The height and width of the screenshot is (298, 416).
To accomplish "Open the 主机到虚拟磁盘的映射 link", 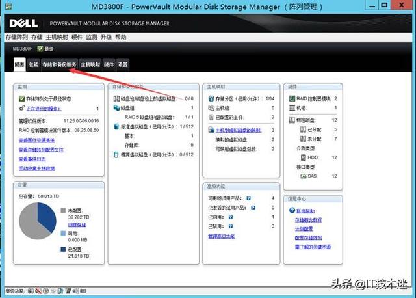I will pyautogui.click(x=239, y=130).
